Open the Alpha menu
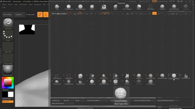The width and height of the screenshot is (195, 109). click(4, 5)
